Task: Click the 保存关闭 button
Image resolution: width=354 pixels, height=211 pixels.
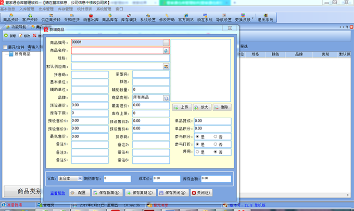Action: pos(173,193)
